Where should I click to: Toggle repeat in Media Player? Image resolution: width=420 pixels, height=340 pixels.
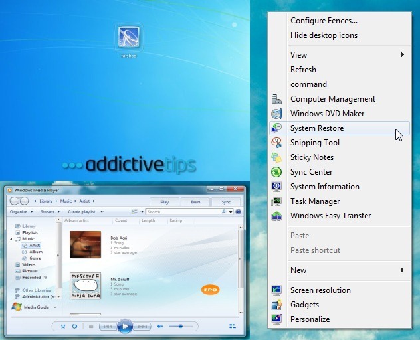[74, 326]
